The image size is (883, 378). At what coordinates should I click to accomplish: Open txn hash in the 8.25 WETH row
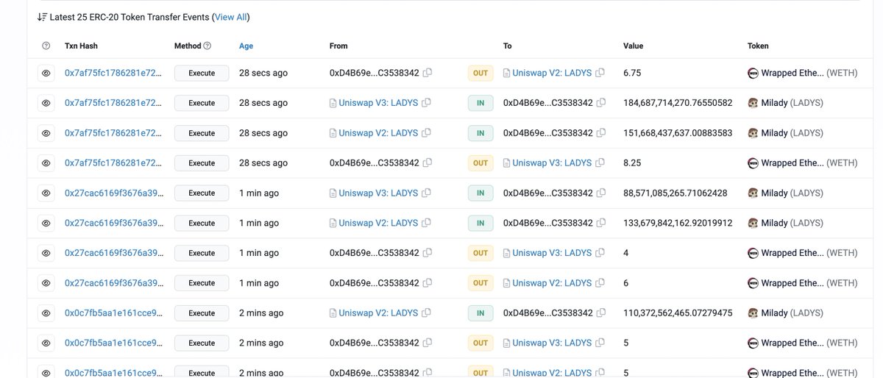(114, 163)
